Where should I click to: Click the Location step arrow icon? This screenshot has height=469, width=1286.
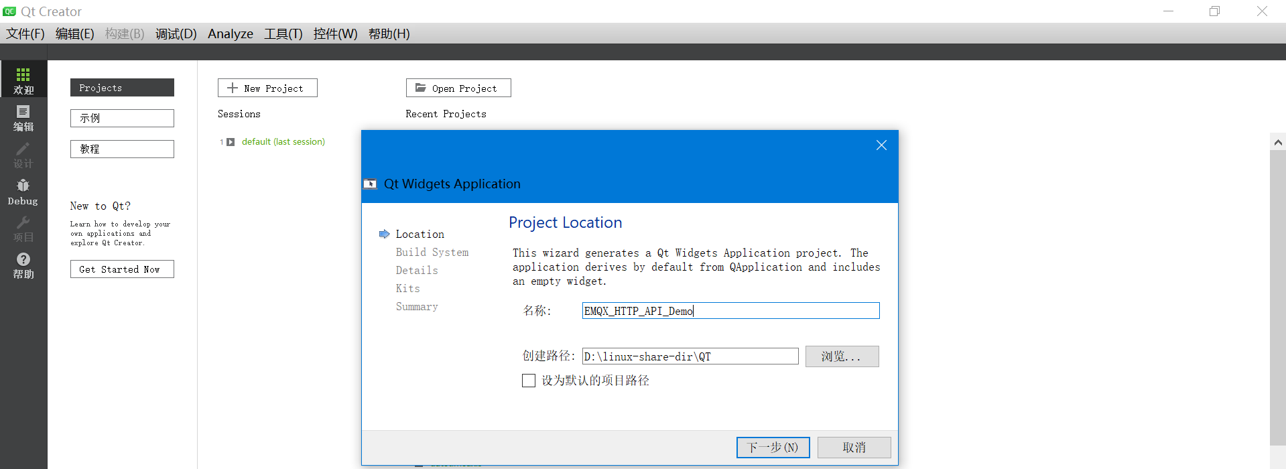(x=384, y=234)
